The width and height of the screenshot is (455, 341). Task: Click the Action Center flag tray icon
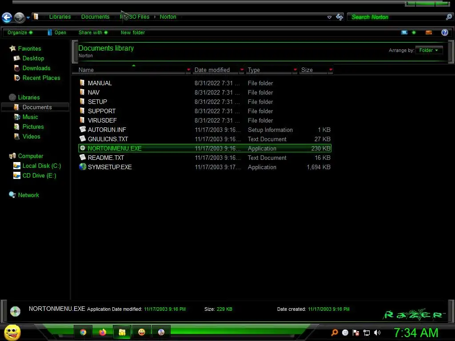[x=356, y=333]
